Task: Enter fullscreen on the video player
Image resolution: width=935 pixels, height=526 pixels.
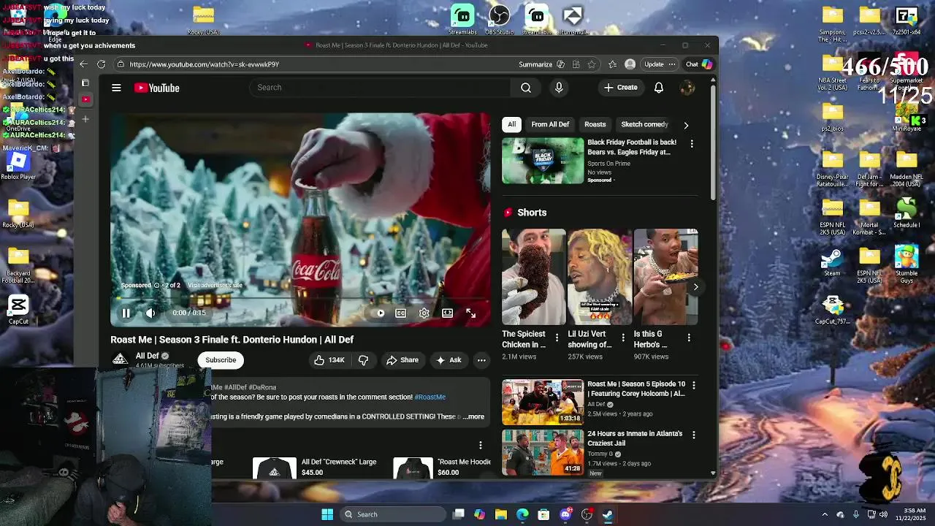Action: [470, 313]
